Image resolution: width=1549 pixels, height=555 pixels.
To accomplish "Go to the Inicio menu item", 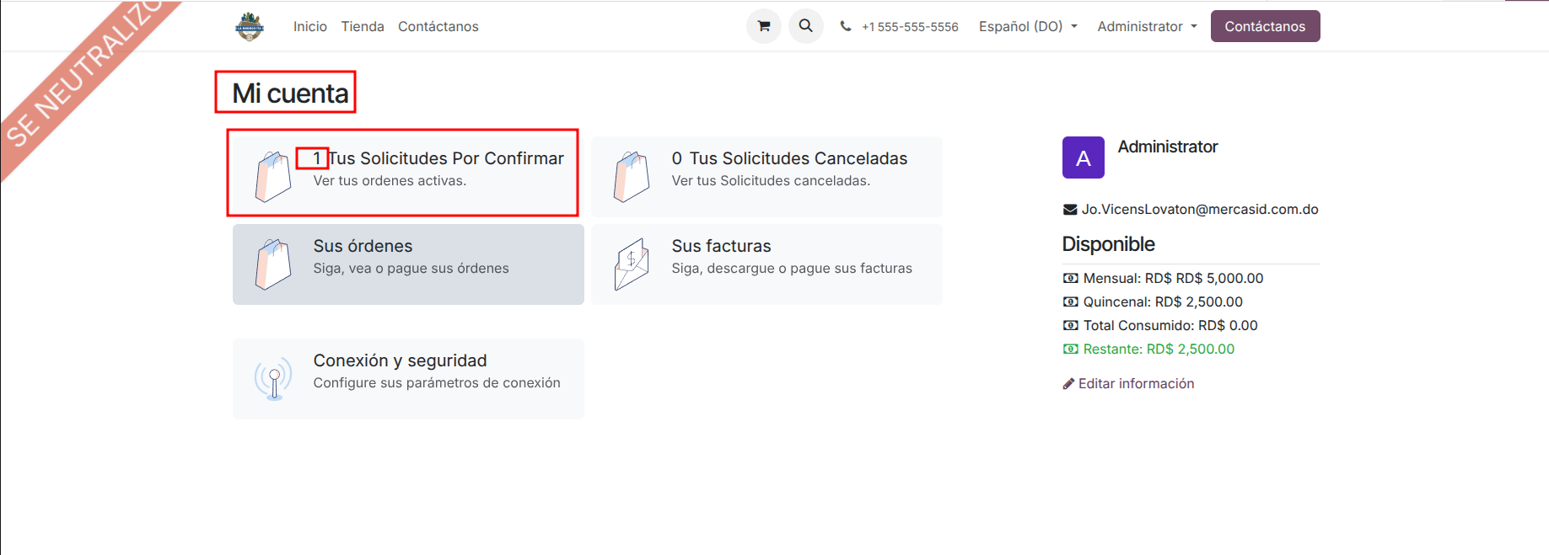I will (309, 27).
